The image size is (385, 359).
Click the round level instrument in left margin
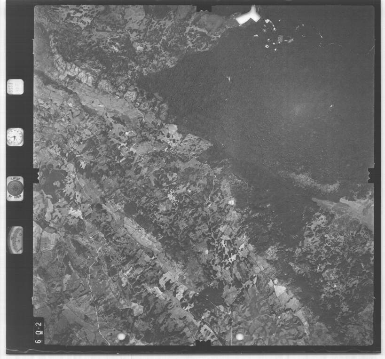click(x=15, y=189)
